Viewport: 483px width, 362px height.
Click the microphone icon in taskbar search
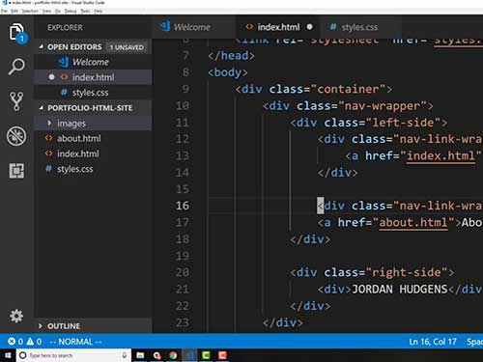click(125, 355)
